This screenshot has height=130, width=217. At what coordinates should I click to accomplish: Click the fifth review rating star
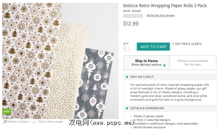coord(141,16)
